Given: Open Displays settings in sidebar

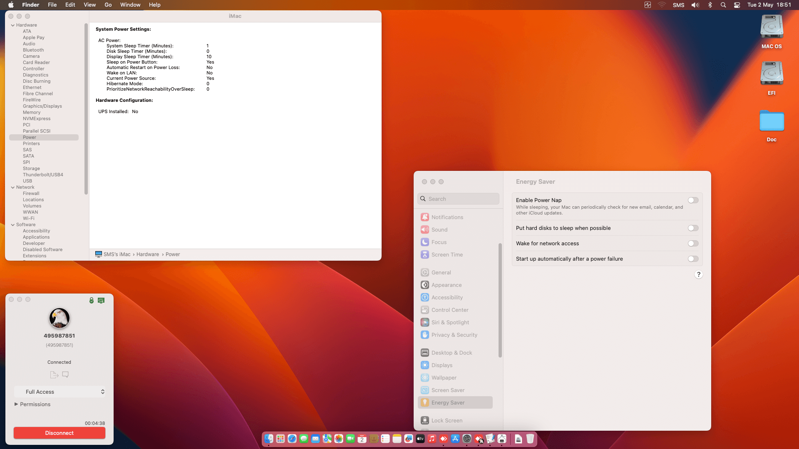Looking at the screenshot, I should (455, 365).
